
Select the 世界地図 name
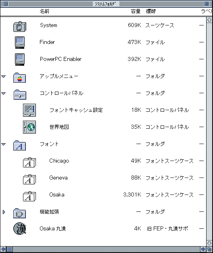click(x=59, y=127)
